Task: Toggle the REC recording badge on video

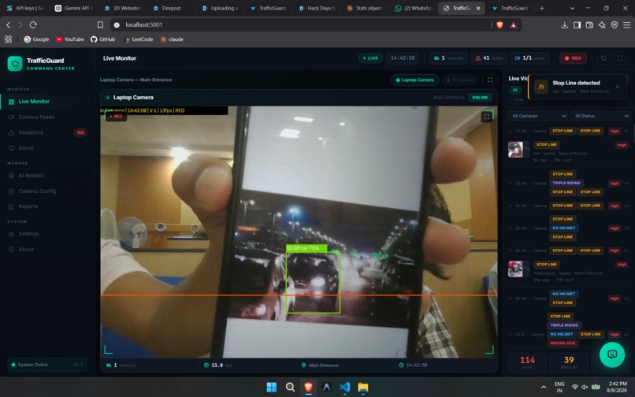Action: (117, 117)
